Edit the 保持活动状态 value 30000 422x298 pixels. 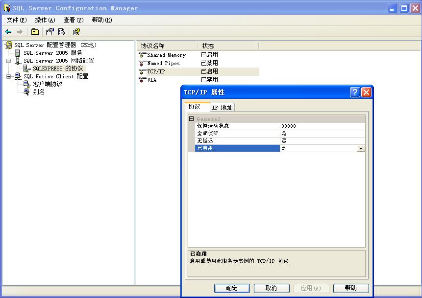pyautogui.click(x=323, y=126)
